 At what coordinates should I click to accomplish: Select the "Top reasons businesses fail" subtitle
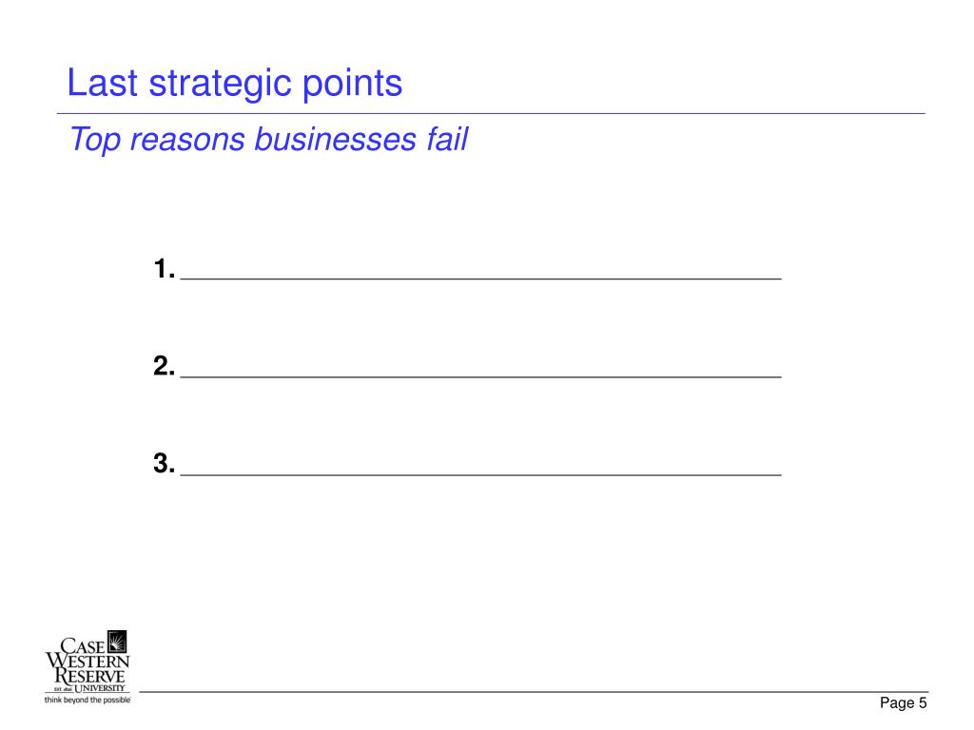[x=268, y=139]
